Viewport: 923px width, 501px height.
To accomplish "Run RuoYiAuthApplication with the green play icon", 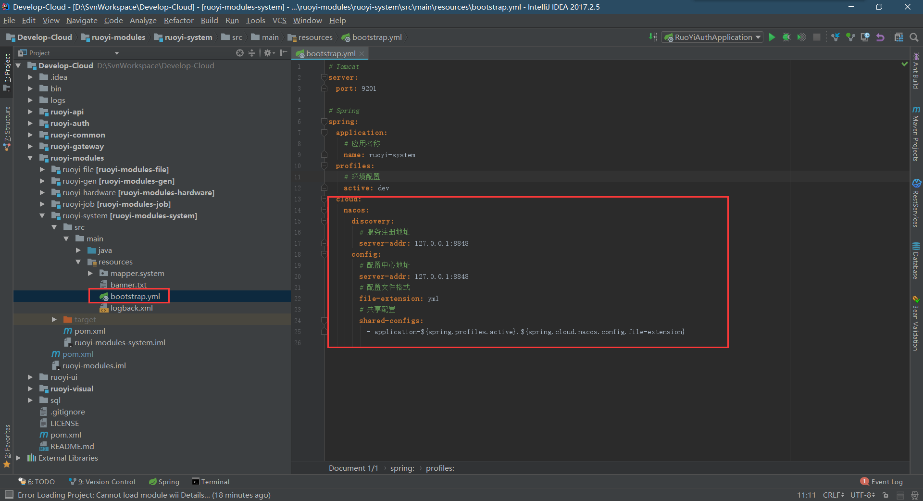I will pos(772,37).
